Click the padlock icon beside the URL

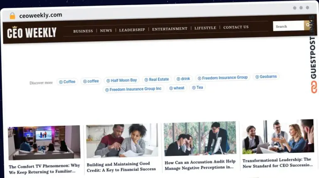pyautogui.click(x=12, y=16)
